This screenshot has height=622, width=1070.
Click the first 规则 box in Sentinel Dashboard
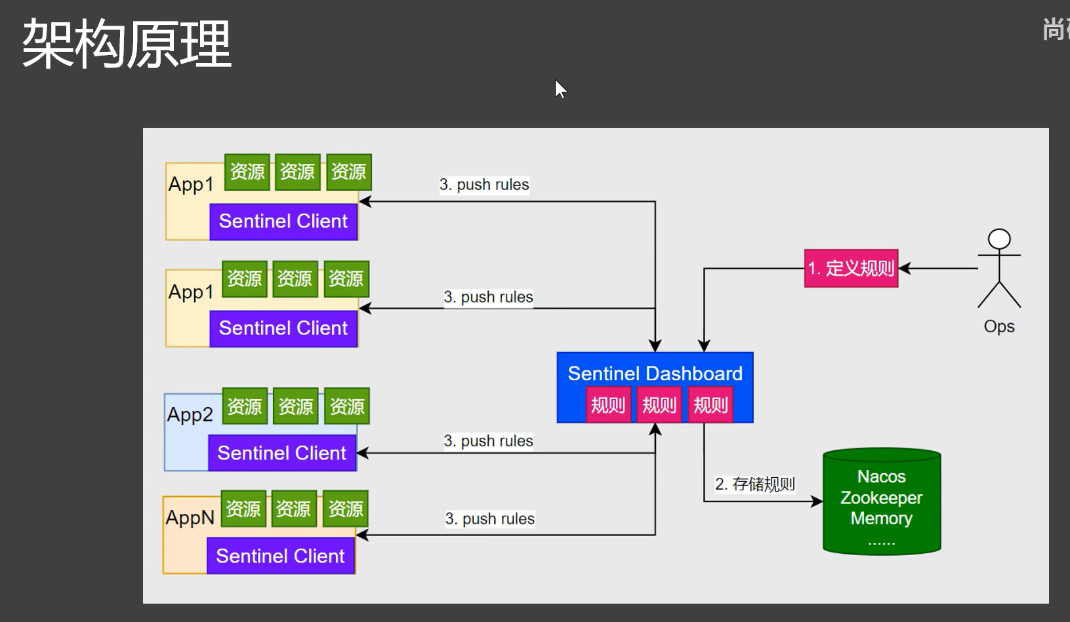click(608, 405)
